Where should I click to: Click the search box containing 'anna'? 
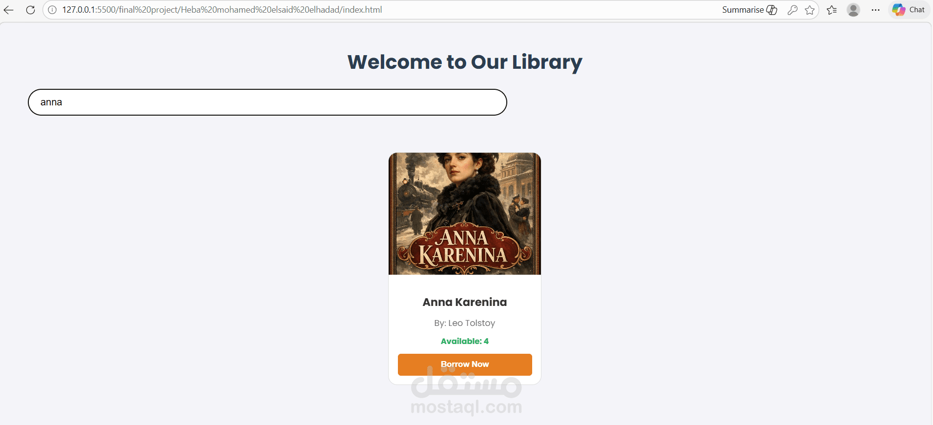tap(268, 102)
